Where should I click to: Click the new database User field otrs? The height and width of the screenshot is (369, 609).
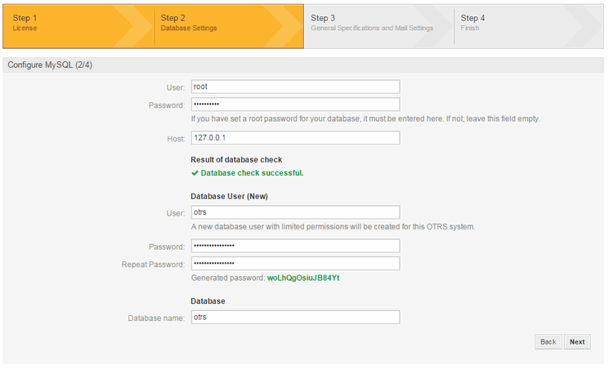coord(295,212)
